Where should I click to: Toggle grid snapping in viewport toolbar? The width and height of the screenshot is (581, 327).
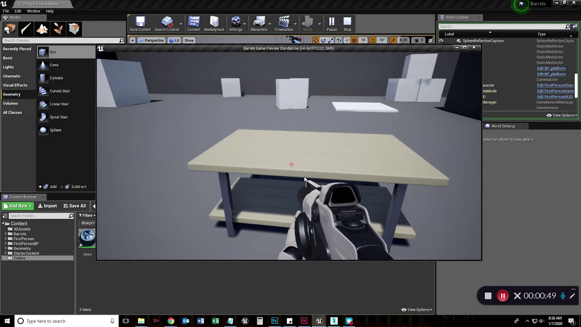coord(354,40)
